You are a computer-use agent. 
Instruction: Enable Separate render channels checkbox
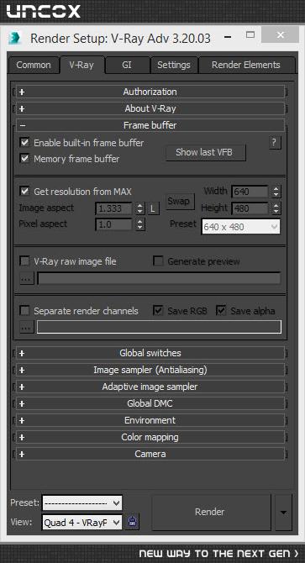pyautogui.click(x=24, y=311)
